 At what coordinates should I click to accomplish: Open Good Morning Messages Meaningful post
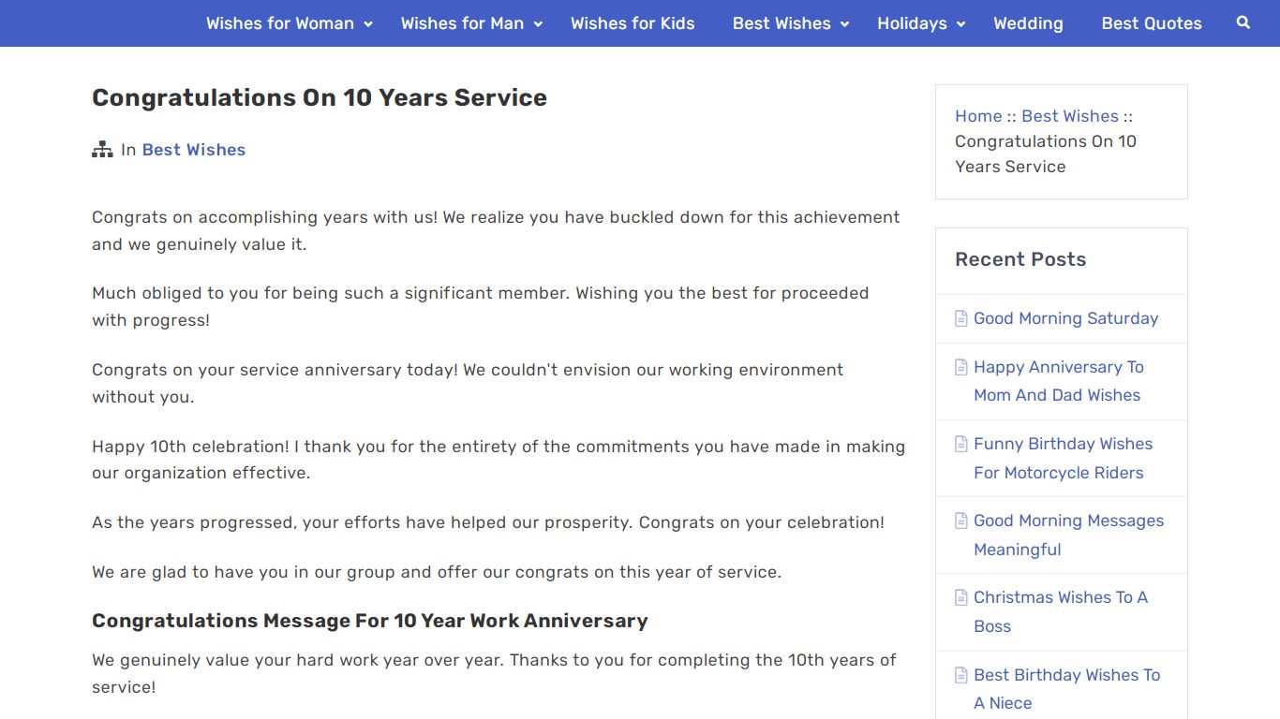pos(1068,535)
